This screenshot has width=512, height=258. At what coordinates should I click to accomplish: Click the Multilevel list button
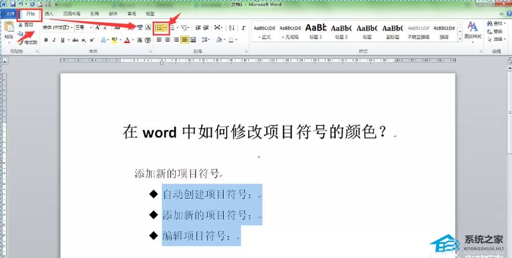(184, 28)
